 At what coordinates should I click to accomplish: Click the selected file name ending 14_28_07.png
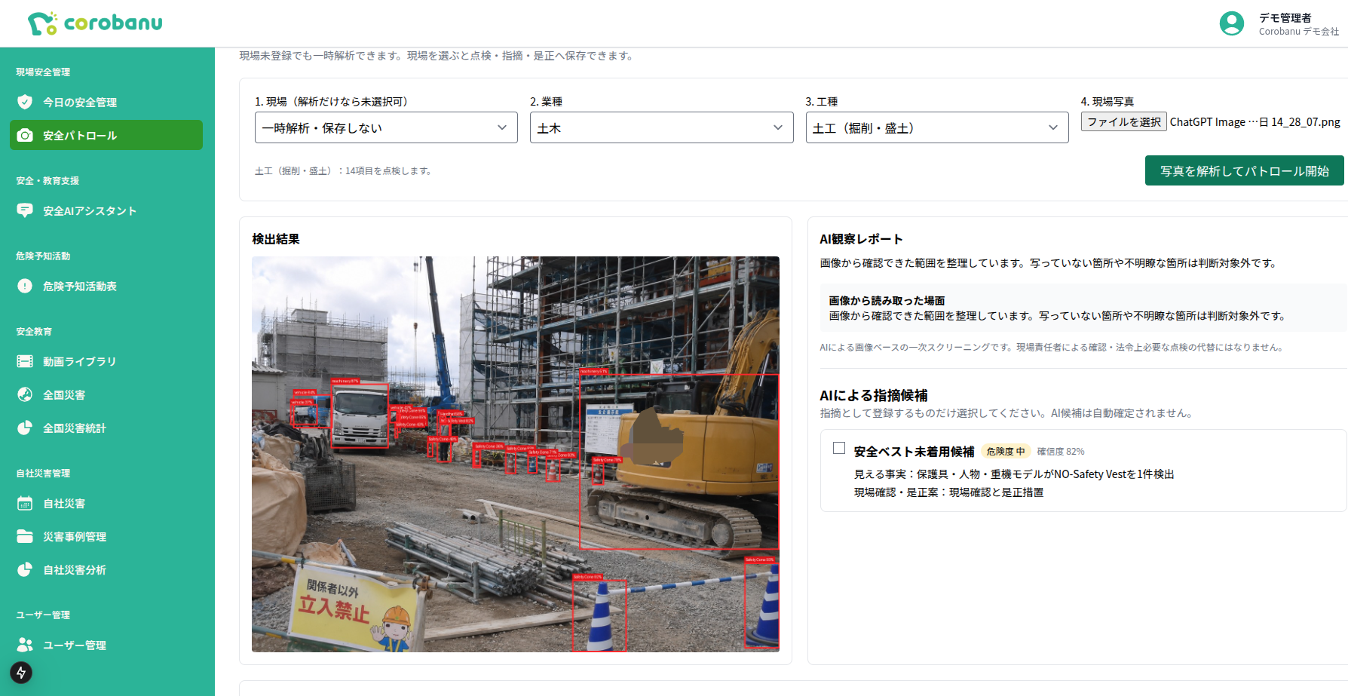1255,122
